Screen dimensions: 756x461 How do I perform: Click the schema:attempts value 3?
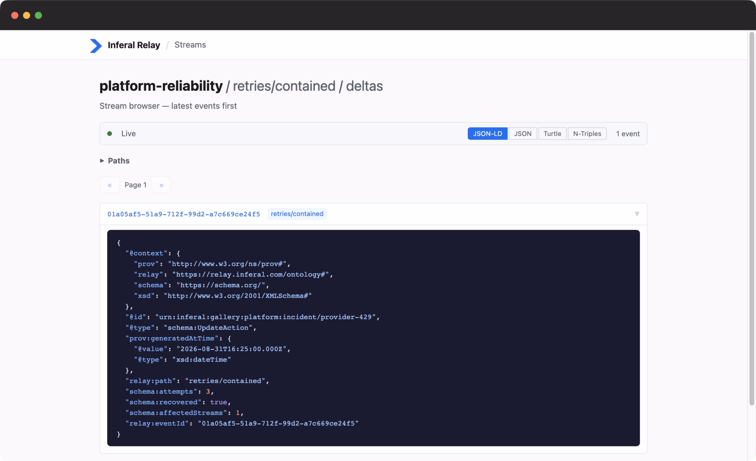pyautogui.click(x=208, y=392)
